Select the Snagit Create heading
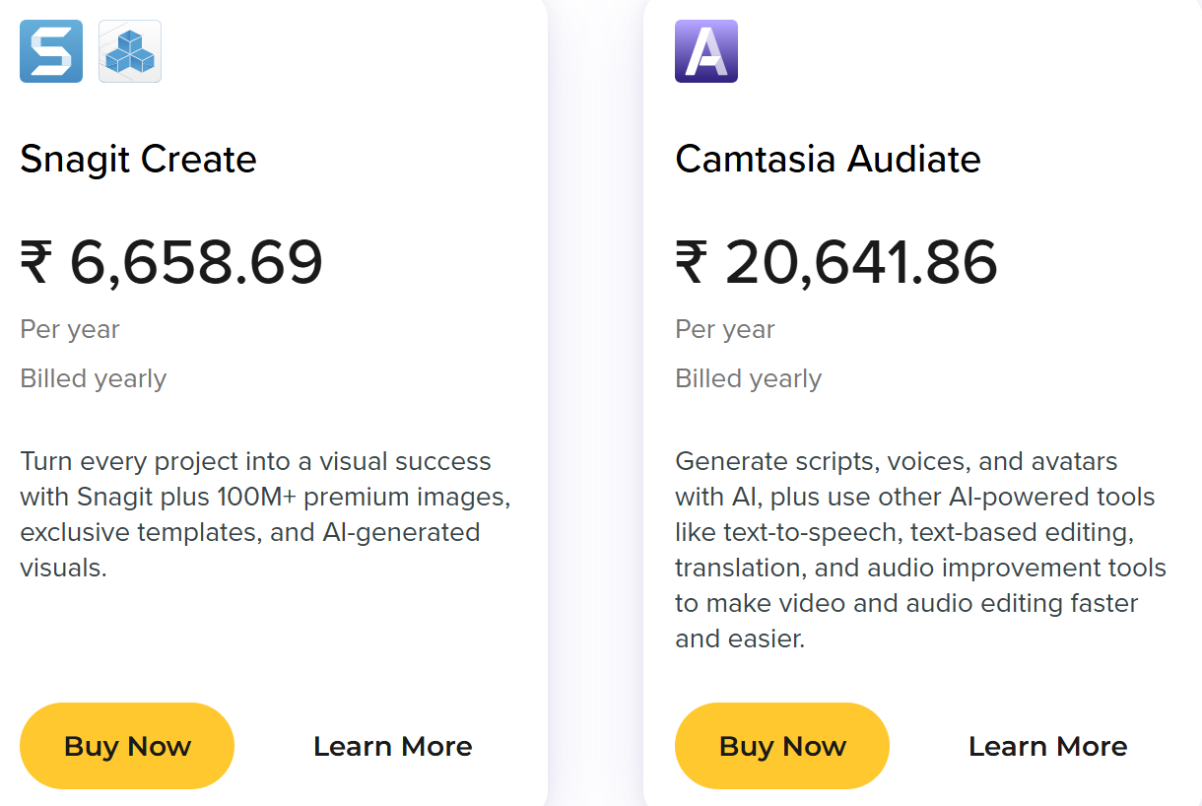 (138, 160)
